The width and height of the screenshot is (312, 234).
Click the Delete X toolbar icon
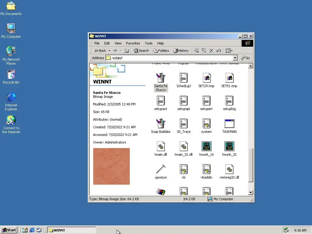click(x=211, y=51)
